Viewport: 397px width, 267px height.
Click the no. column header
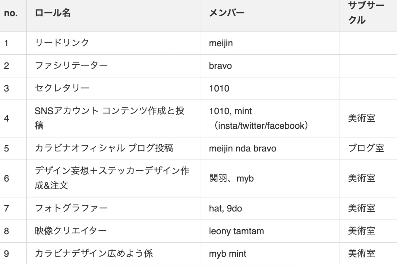point(11,14)
